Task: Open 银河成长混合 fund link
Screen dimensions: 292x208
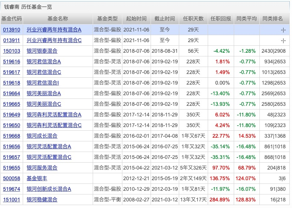Action: point(42,136)
